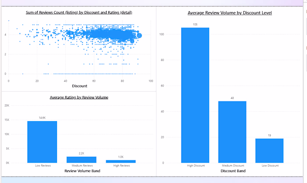This screenshot has height=183, width=307.
Task: Select the High Reviews bar
Action: point(121,161)
